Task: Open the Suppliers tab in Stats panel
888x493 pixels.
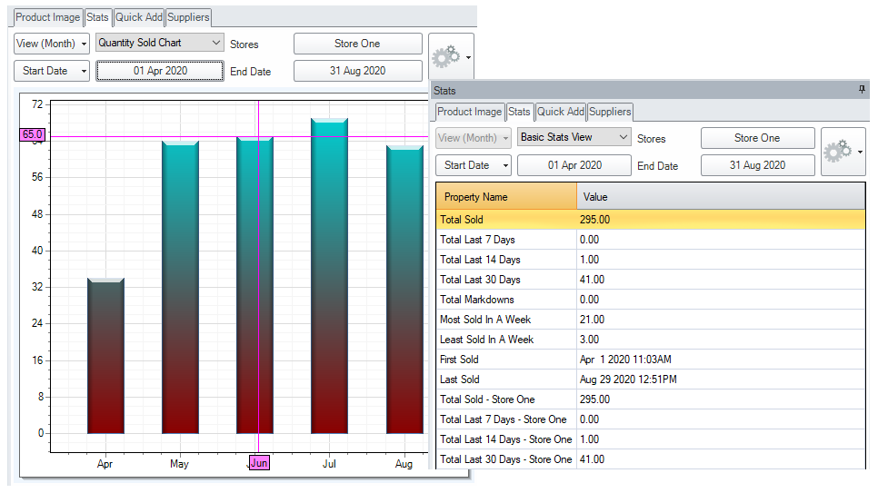Action: coord(610,112)
